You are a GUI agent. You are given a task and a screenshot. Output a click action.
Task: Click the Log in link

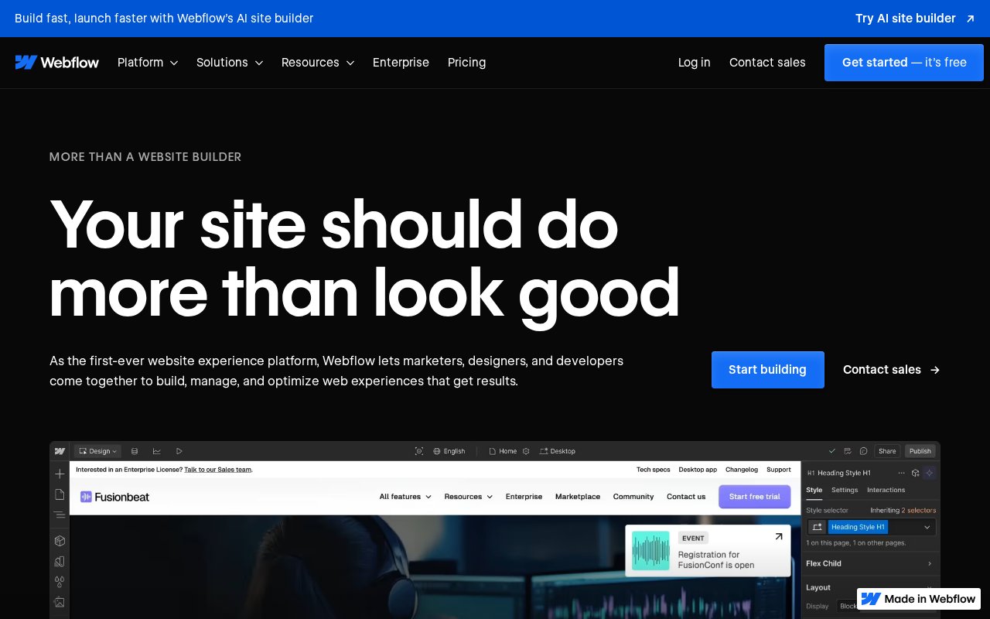click(695, 63)
